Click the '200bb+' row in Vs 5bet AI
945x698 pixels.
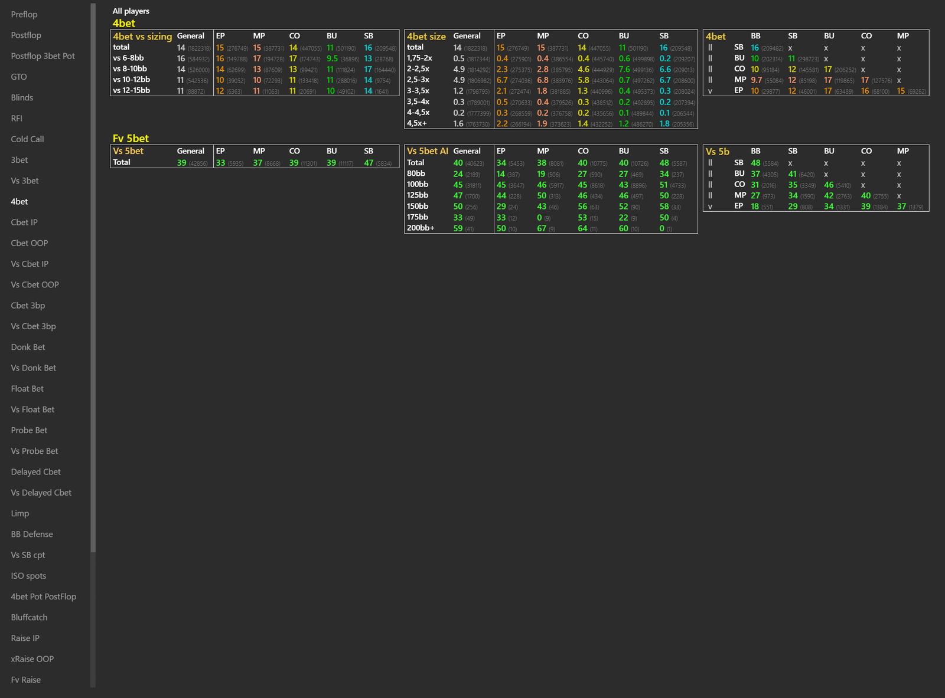tap(421, 228)
